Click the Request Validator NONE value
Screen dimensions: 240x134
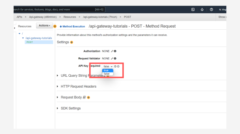(106, 58)
